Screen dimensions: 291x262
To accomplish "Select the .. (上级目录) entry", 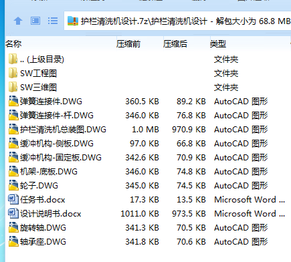I will 42,59.
